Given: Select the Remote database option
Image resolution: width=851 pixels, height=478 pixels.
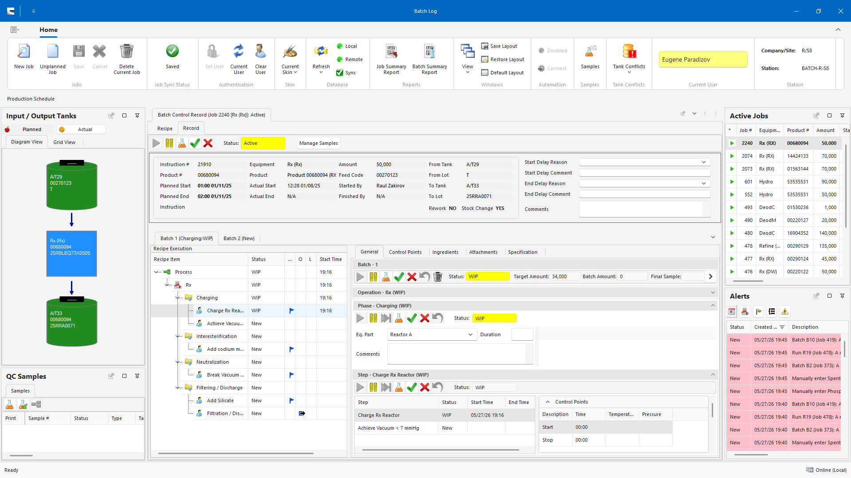Looking at the screenshot, I should (x=349, y=59).
